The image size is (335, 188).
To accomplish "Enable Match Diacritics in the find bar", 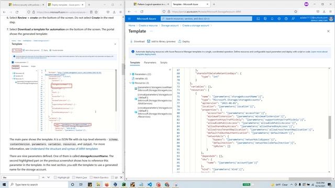I will click(99, 178).
